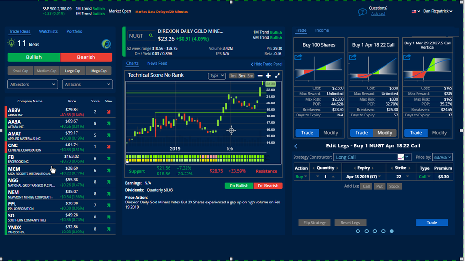Switch to the Income tab
This screenshot has height=261, width=465.
click(x=322, y=30)
